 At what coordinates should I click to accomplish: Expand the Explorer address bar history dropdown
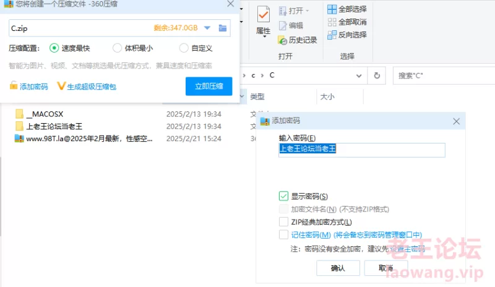coord(359,76)
